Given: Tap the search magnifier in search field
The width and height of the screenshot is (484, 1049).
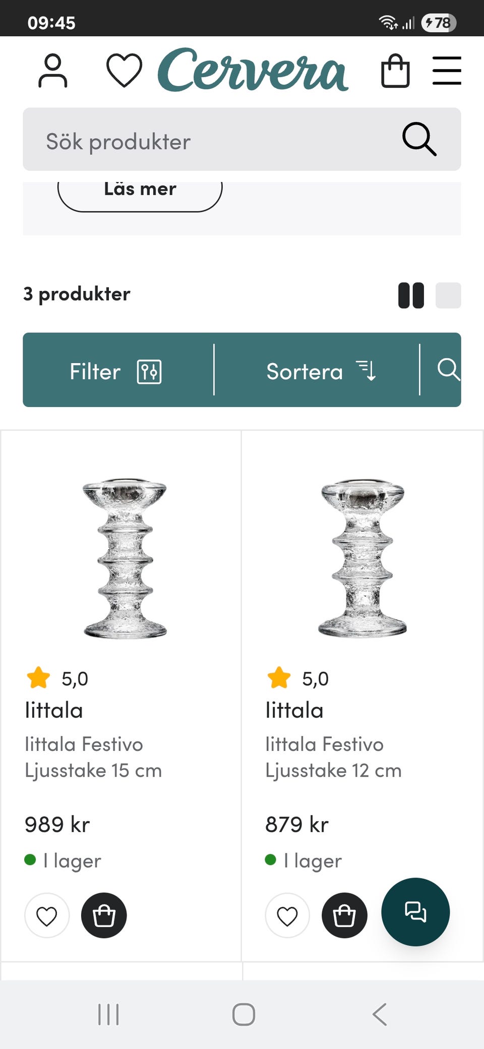Looking at the screenshot, I should (419, 139).
